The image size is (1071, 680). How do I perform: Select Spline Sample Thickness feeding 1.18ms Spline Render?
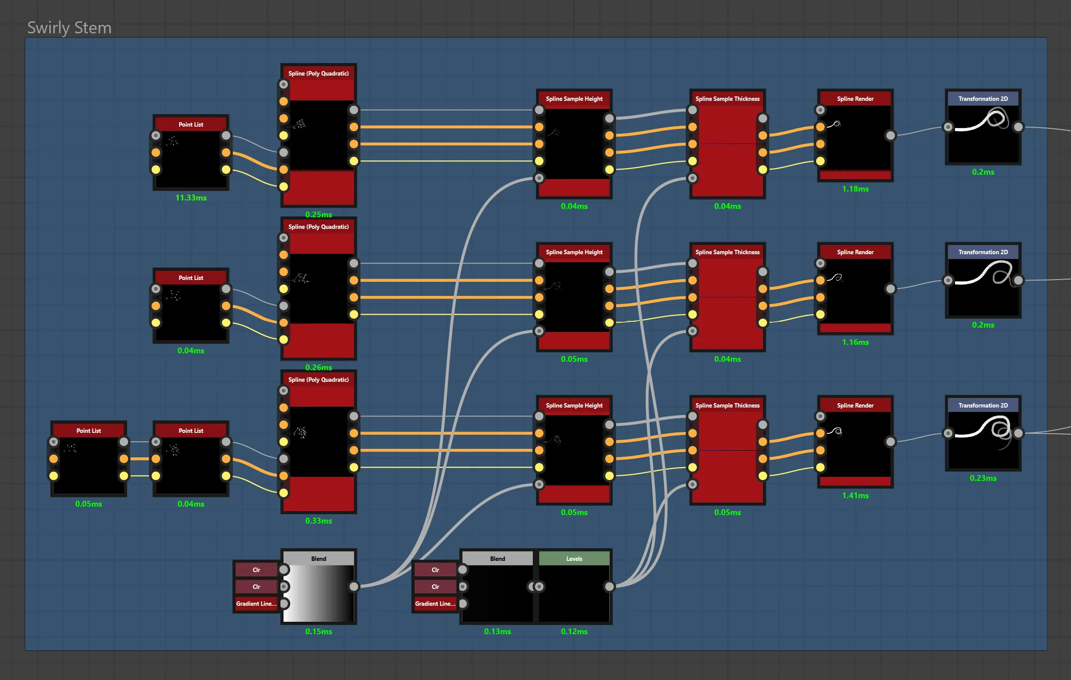click(x=727, y=144)
